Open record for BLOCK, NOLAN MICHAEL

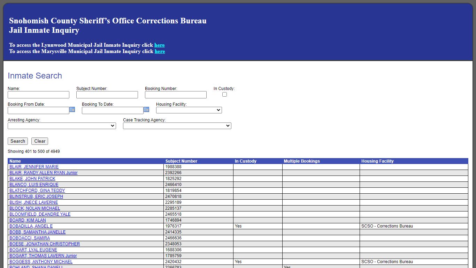pyautogui.click(x=35, y=208)
